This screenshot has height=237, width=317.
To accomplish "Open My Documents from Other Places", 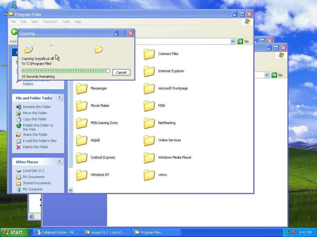I will point(33,177).
